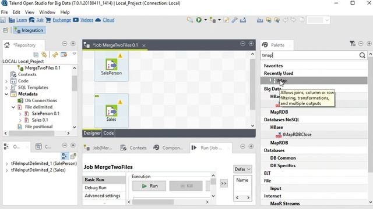Open the Job(Mer... tab

(x=98, y=148)
